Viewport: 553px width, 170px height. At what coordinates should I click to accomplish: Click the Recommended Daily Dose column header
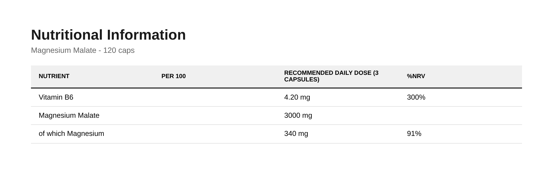click(331, 76)
